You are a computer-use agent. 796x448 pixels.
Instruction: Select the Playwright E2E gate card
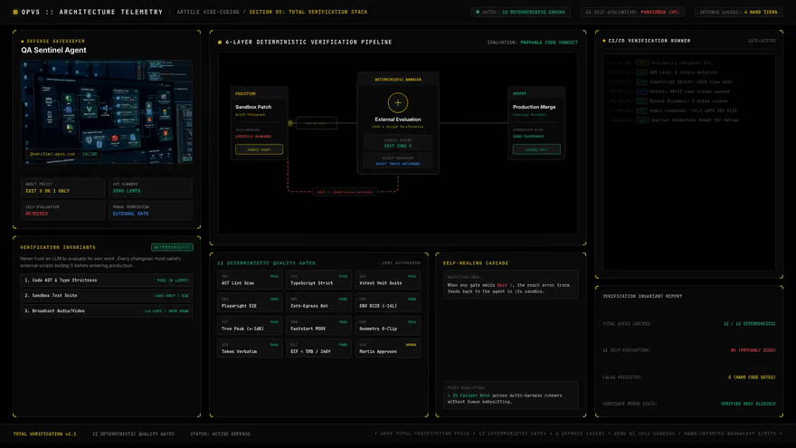click(250, 302)
